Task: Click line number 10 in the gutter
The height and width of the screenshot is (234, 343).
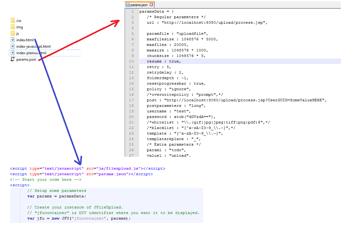Action: 131,61
